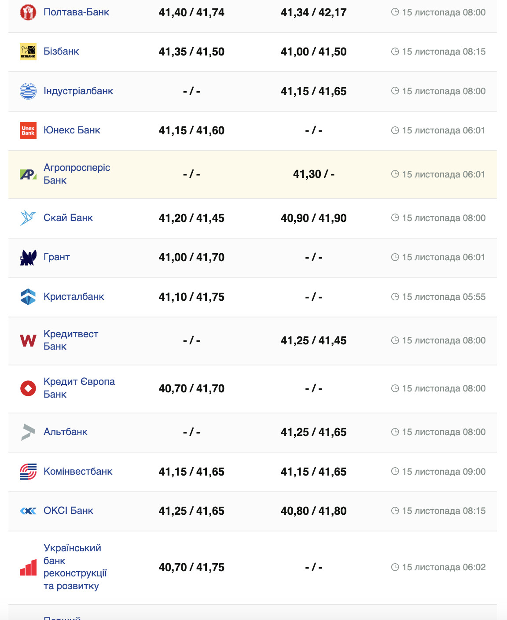Image resolution: width=507 pixels, height=620 pixels.
Task: Click the Кредит Європа Банк red logo
Action: click(28, 388)
